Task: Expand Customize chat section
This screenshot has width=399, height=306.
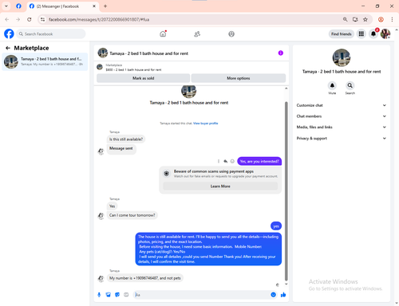Action: click(x=342, y=105)
